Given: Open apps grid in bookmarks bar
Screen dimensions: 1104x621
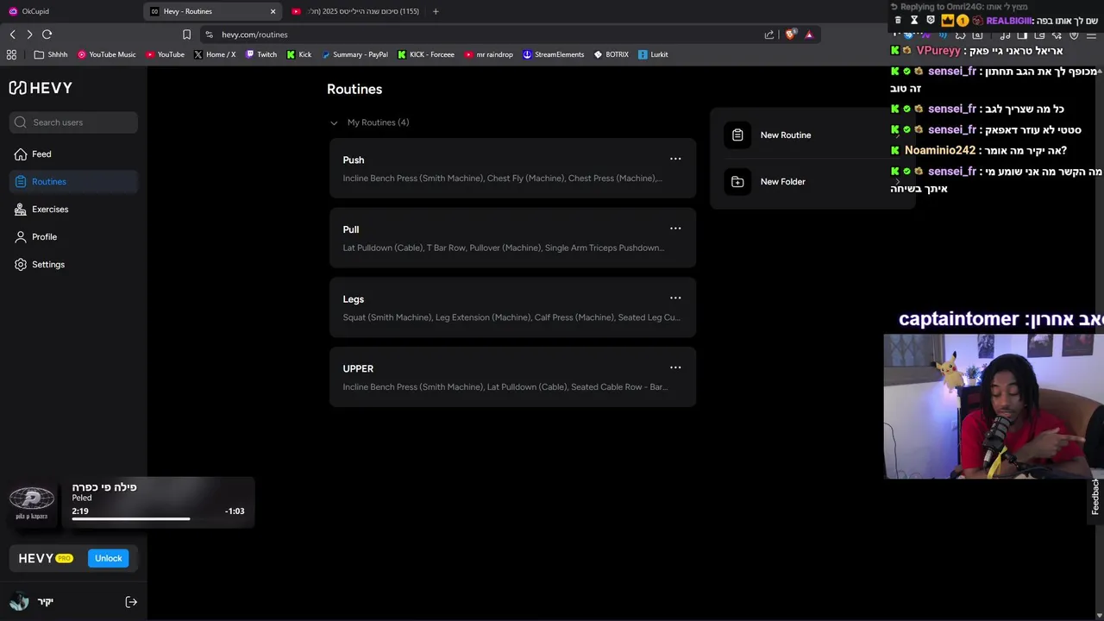Looking at the screenshot, I should coord(11,54).
